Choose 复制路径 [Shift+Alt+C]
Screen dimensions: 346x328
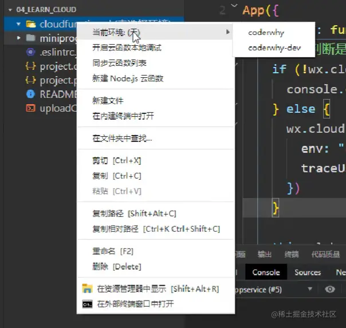[134, 214]
